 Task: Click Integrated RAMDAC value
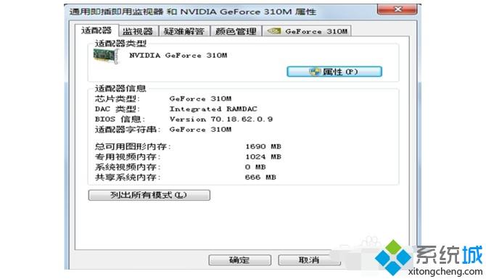213,109
